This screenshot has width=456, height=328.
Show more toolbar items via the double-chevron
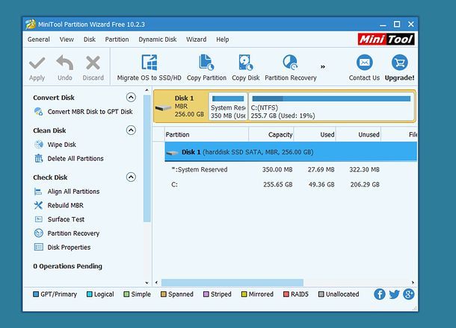(323, 66)
